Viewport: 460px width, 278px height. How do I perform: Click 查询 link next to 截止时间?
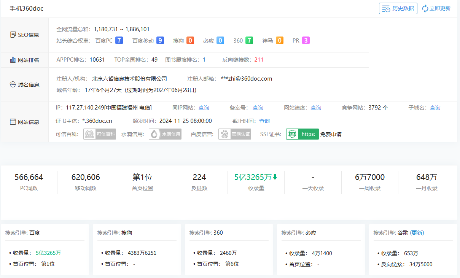pyautogui.click(x=264, y=121)
